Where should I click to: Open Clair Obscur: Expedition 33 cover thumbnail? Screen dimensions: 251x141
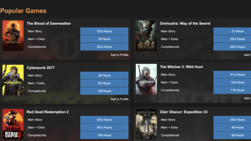pyautogui.click(x=146, y=124)
